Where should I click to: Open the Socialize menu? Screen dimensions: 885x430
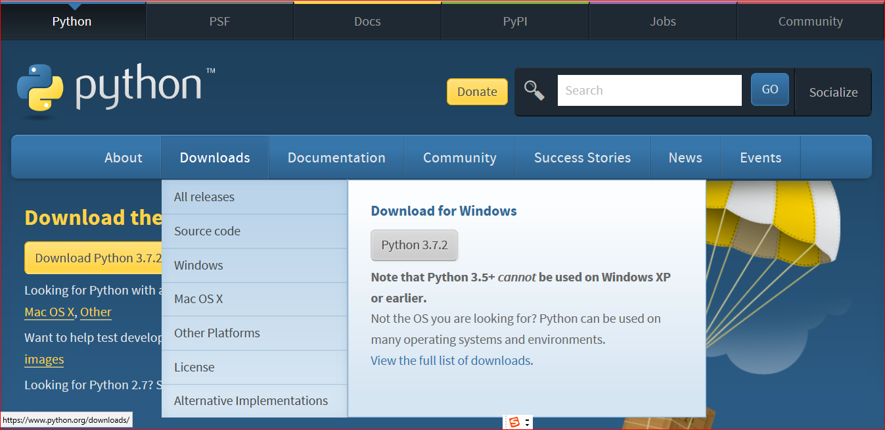click(x=833, y=92)
